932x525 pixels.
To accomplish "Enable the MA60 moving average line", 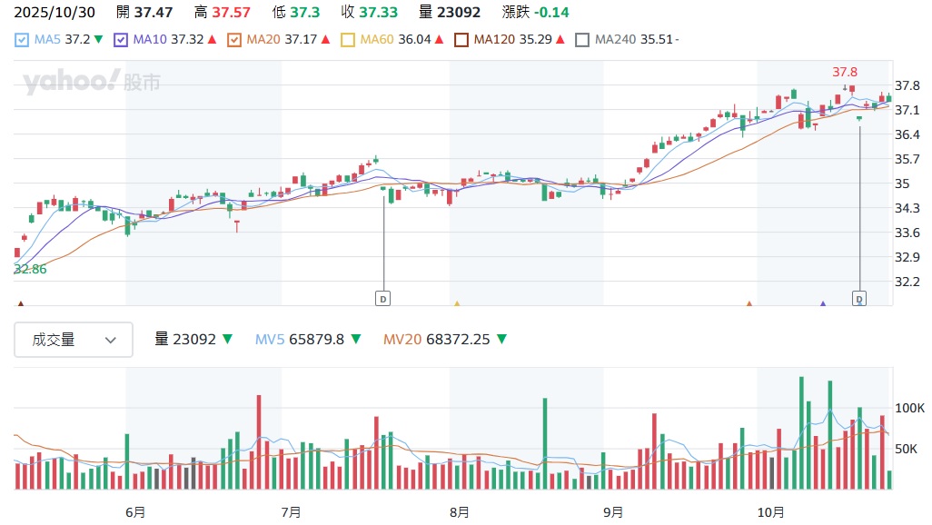I will click(348, 40).
